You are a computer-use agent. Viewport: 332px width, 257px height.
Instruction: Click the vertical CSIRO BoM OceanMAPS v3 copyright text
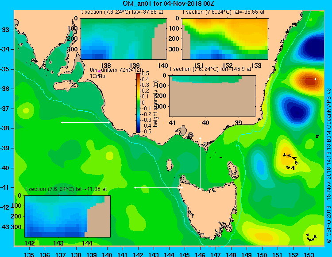[328, 165]
